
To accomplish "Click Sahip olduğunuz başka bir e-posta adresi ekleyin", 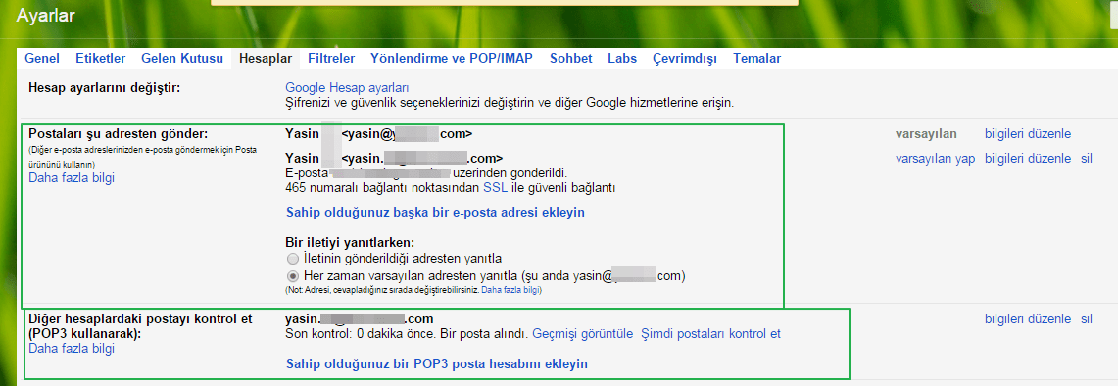I will click(x=435, y=213).
